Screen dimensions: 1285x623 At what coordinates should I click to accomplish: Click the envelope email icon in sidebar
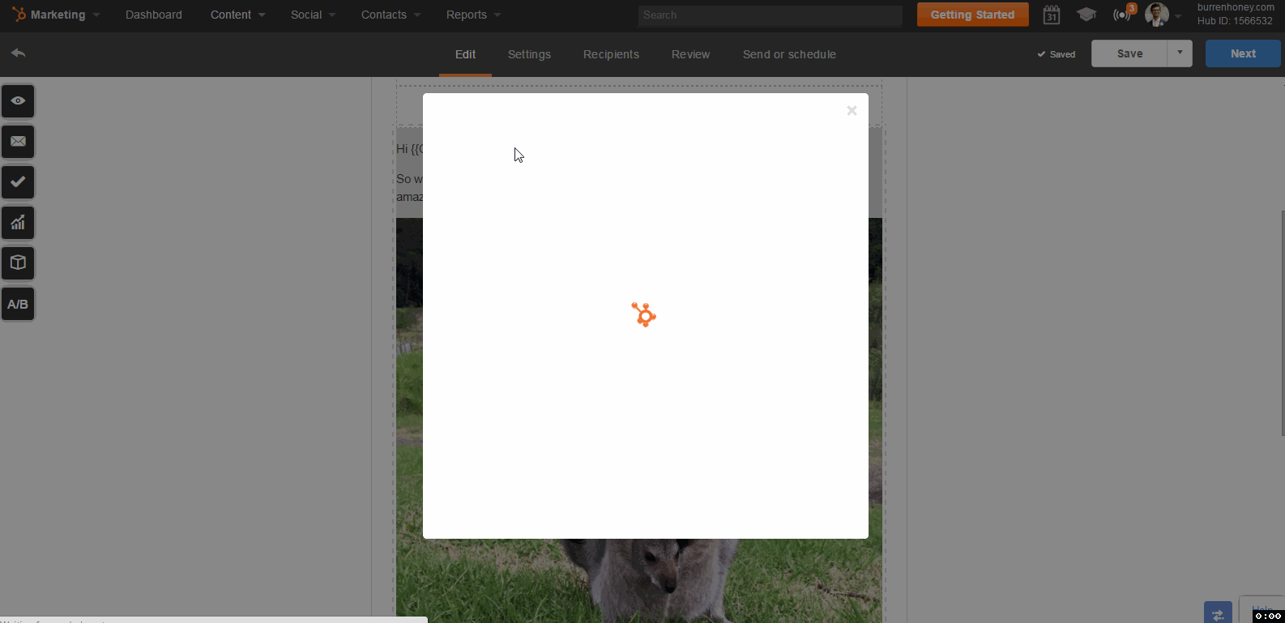coord(18,142)
